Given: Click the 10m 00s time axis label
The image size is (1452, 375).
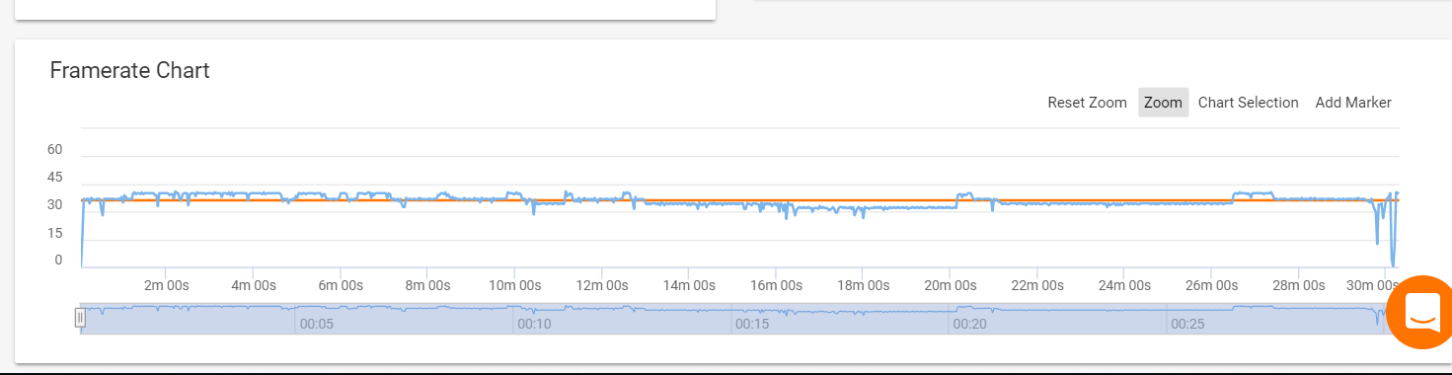Looking at the screenshot, I should coord(515,285).
